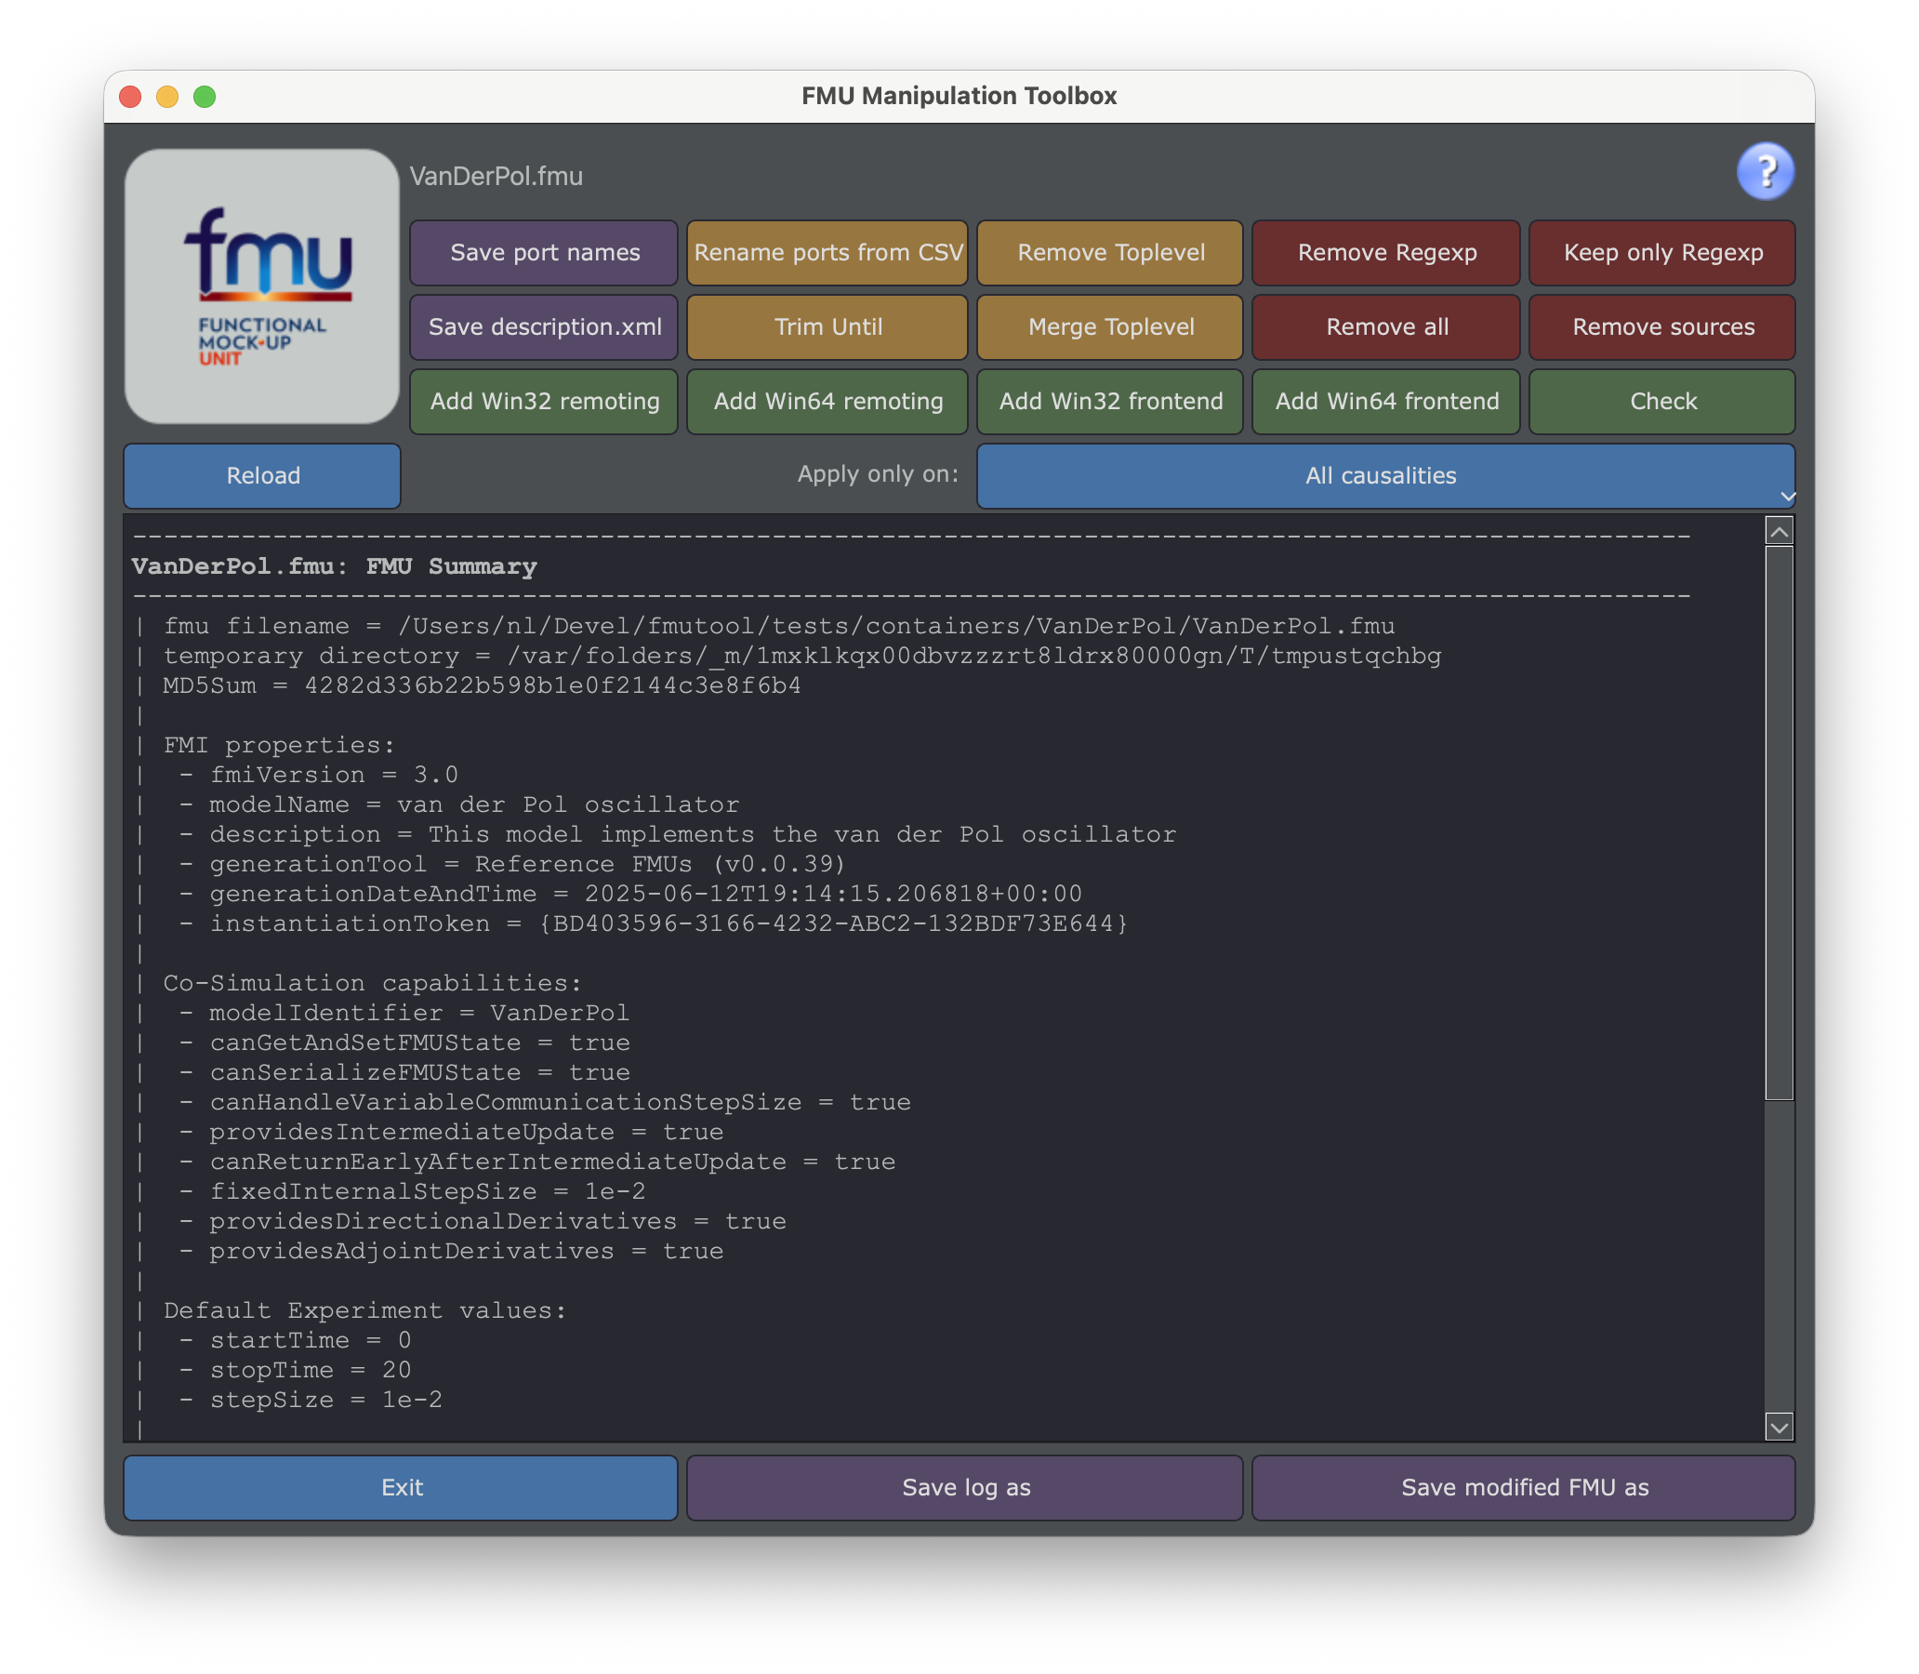The image size is (1919, 1674).
Task: Select Remove Toplevel button
Action: [x=1110, y=252]
